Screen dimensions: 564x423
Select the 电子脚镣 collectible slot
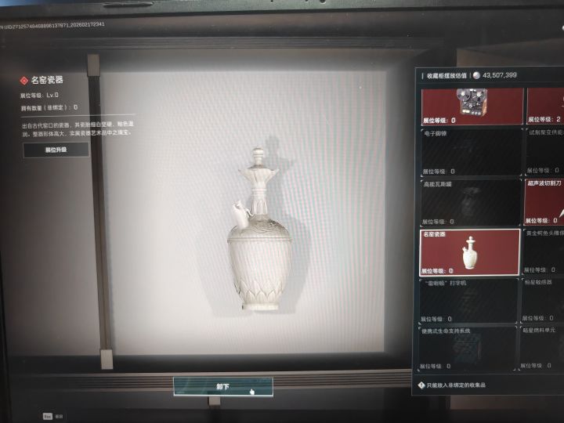(x=472, y=152)
